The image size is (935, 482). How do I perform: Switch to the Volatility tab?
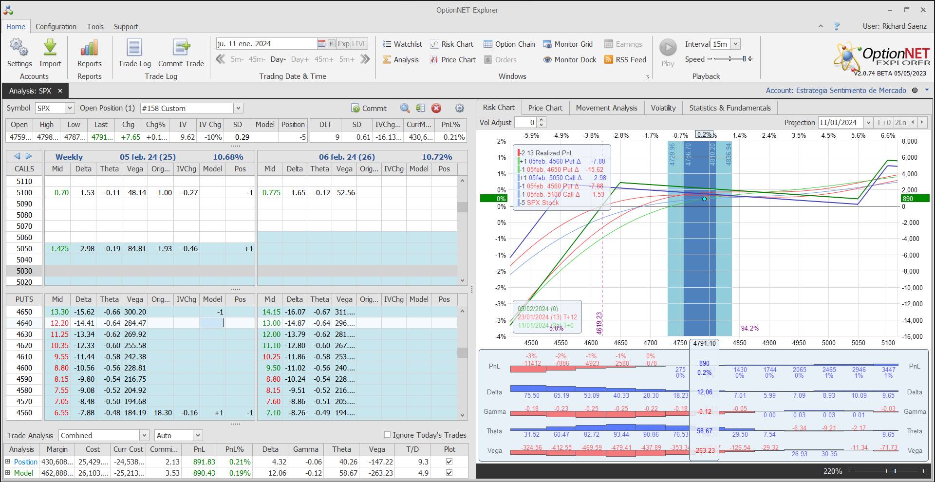click(663, 108)
